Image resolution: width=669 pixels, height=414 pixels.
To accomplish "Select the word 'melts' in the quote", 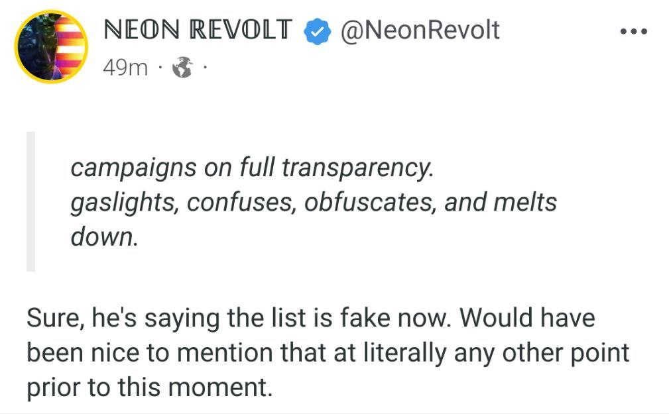I will pos(525,201).
